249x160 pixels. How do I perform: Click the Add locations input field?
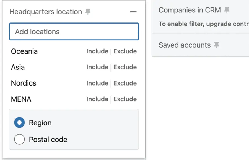tap(74, 32)
